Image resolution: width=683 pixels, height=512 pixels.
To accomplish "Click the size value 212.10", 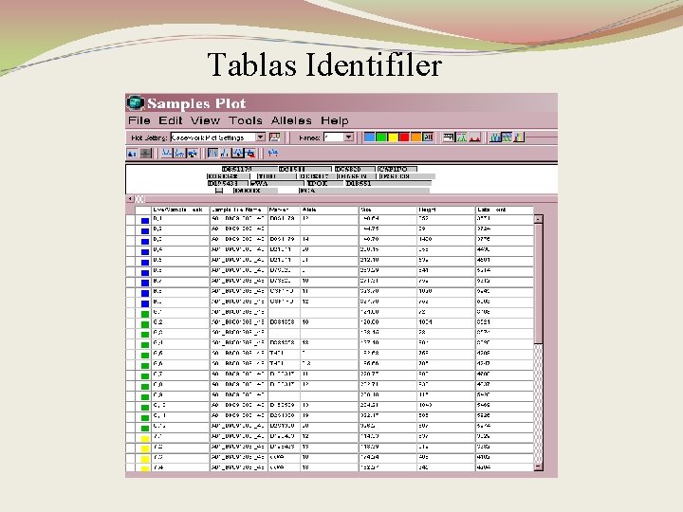I will (x=369, y=261).
